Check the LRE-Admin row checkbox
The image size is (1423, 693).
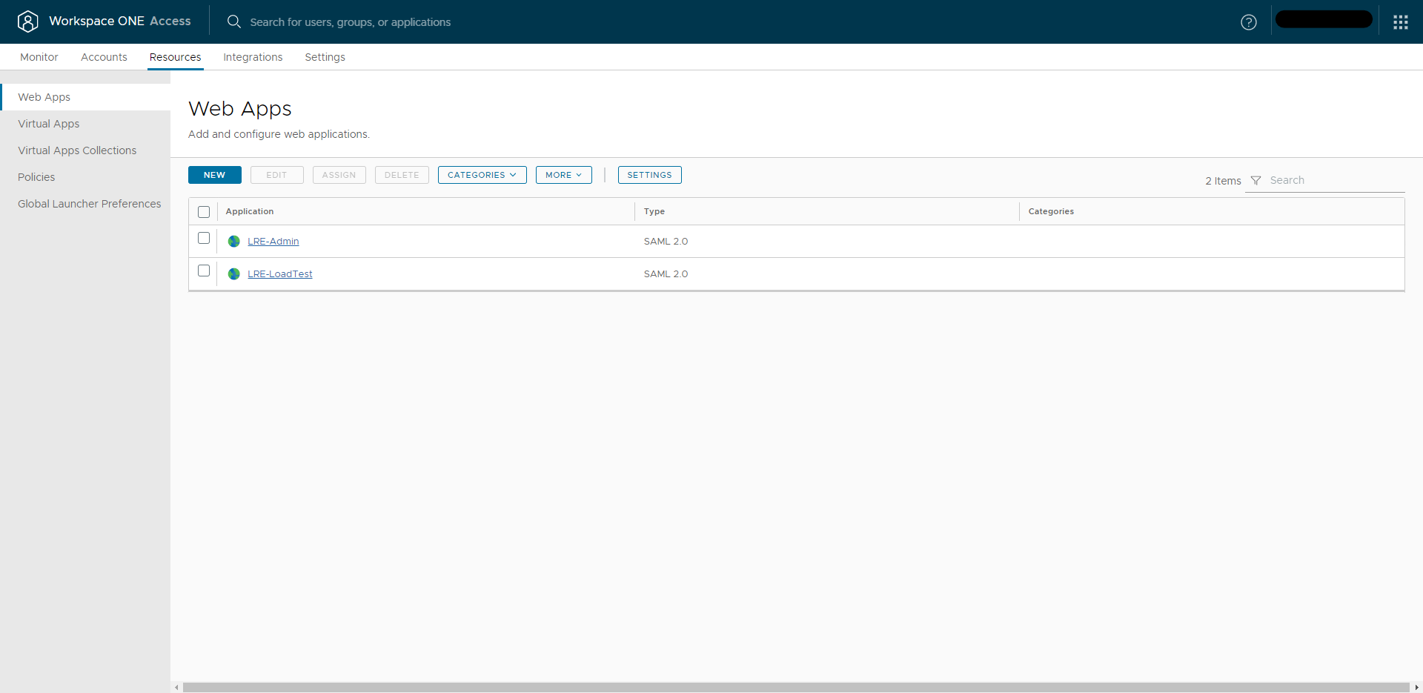(203, 238)
